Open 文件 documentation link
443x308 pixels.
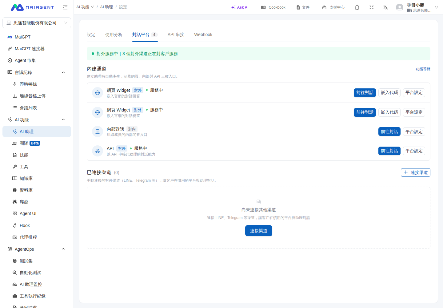point(303,7)
